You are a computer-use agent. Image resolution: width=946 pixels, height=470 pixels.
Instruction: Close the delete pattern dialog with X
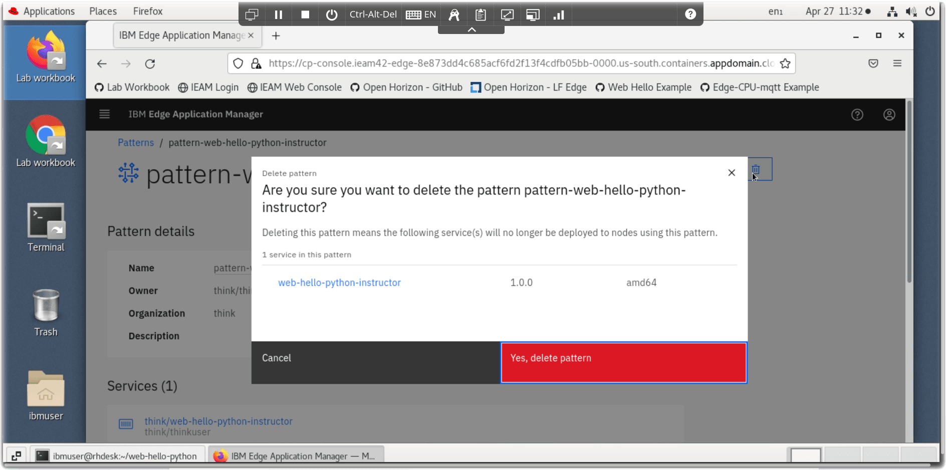(x=732, y=172)
